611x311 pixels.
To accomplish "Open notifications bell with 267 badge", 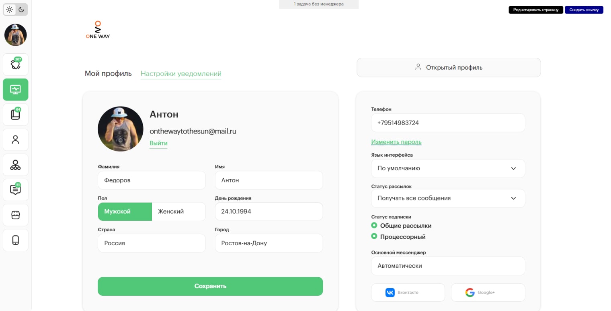I will coord(16,65).
